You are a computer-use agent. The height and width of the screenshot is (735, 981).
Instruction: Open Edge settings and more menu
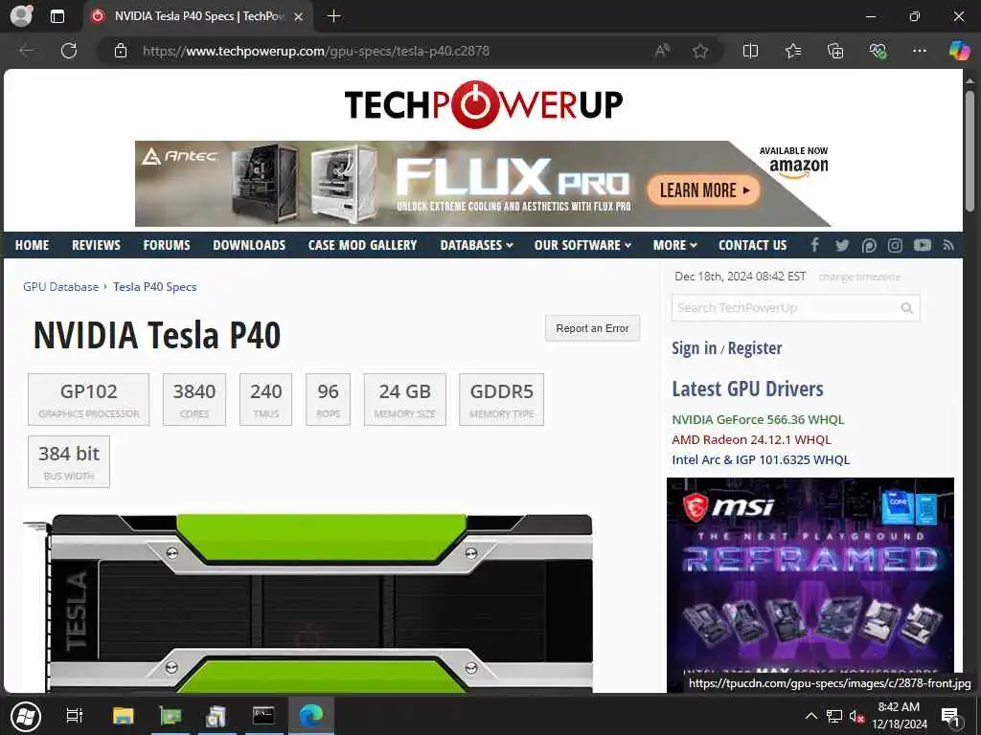[919, 51]
